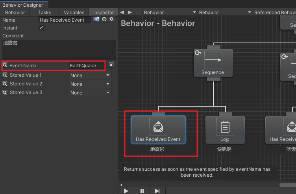Select the partially visible Sequence node at right
Viewport: 296px width, 194px height.
289,67
